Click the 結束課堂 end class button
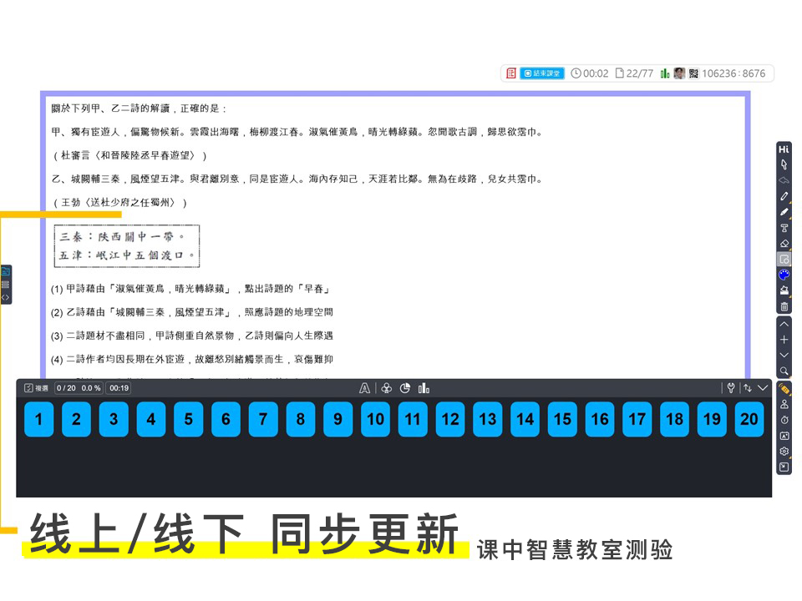The width and height of the screenshot is (802, 601). pos(542,73)
